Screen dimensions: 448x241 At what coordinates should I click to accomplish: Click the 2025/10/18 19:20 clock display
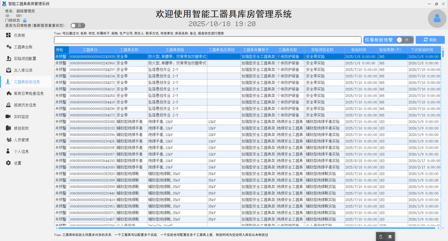222,24
